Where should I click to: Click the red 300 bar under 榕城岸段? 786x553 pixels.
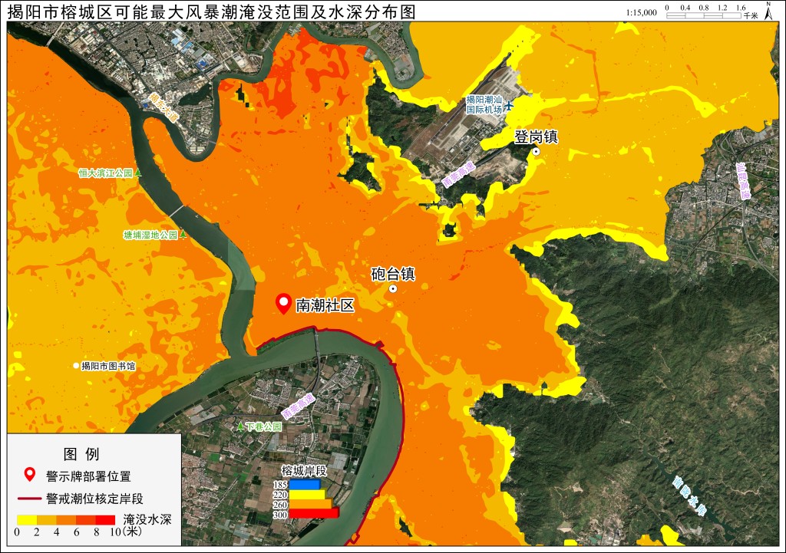tap(314, 513)
